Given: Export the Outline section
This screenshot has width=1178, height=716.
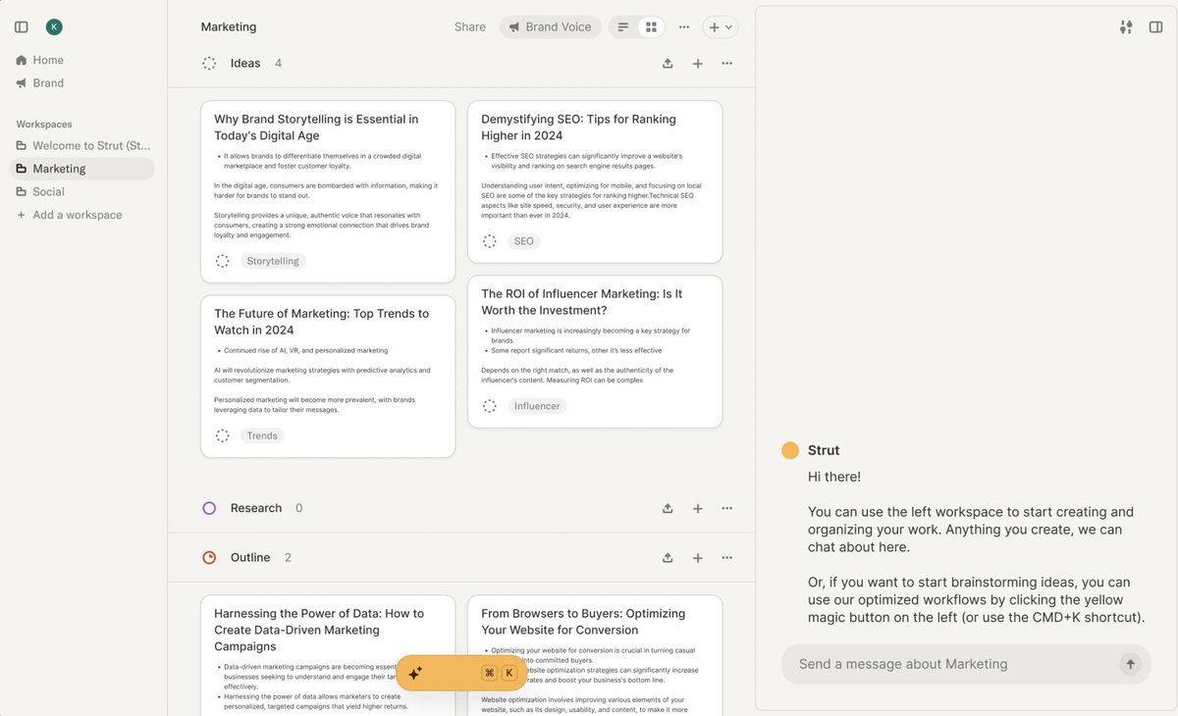Looking at the screenshot, I should pos(668,557).
